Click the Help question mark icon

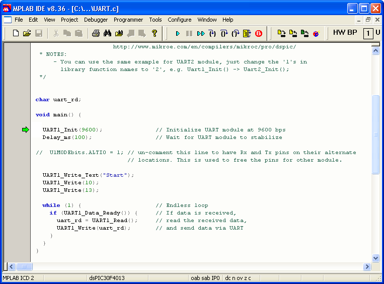point(155,33)
